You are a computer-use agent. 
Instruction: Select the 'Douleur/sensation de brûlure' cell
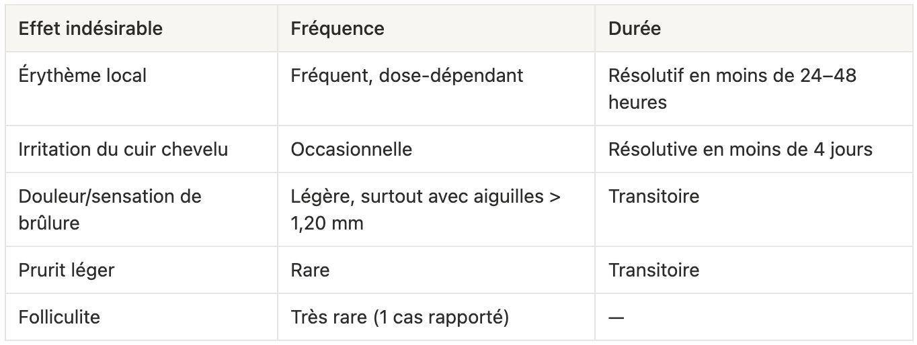pos(141,209)
